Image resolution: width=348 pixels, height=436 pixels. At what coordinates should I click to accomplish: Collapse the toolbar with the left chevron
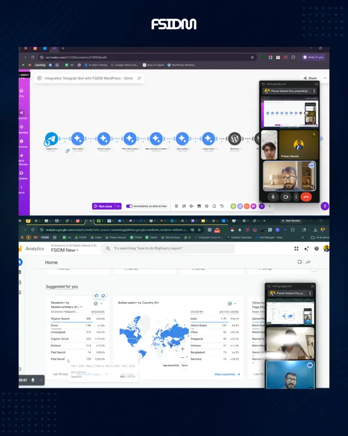coord(270,206)
